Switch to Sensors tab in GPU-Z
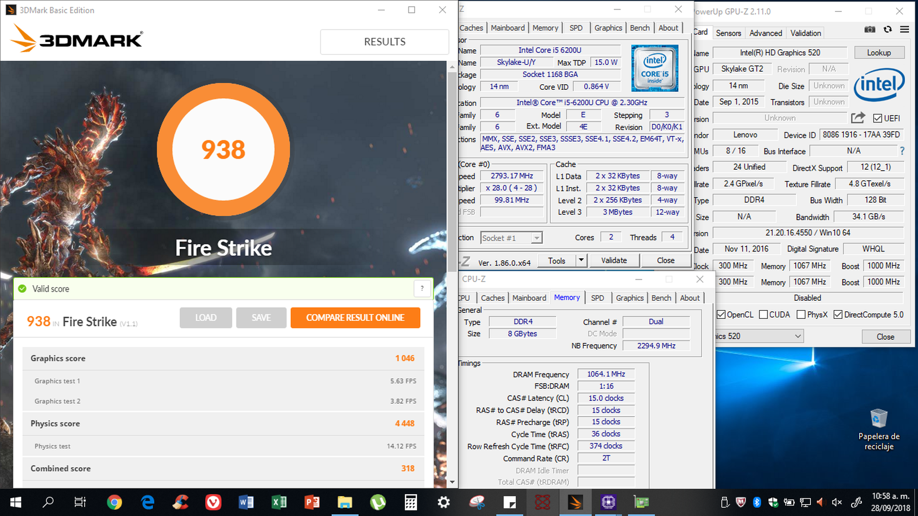 point(728,33)
